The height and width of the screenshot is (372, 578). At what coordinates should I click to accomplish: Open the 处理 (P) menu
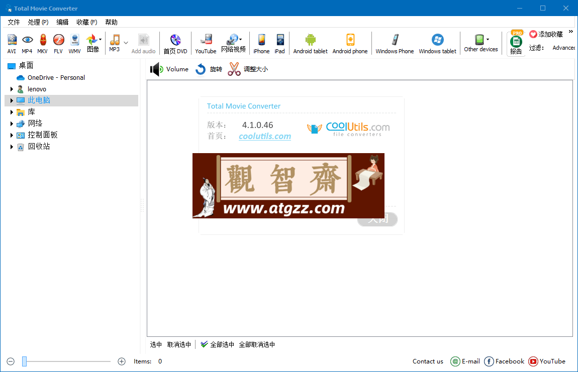pos(38,22)
